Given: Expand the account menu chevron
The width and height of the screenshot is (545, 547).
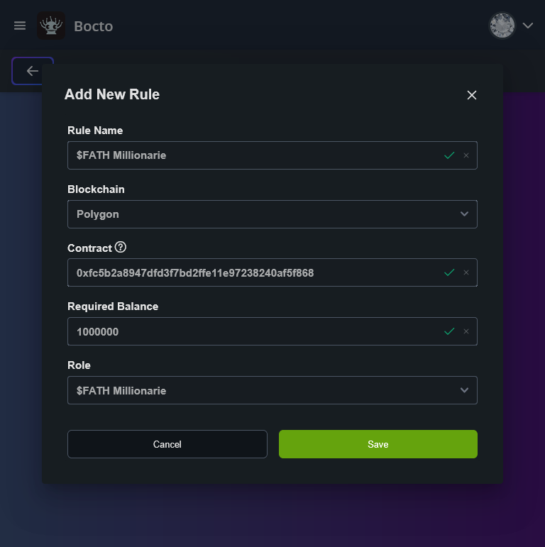Looking at the screenshot, I should tap(528, 26).
